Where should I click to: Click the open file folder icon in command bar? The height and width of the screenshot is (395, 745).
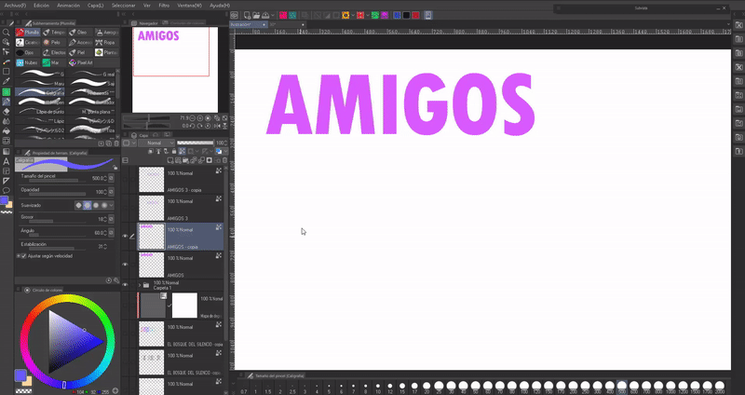click(256, 15)
